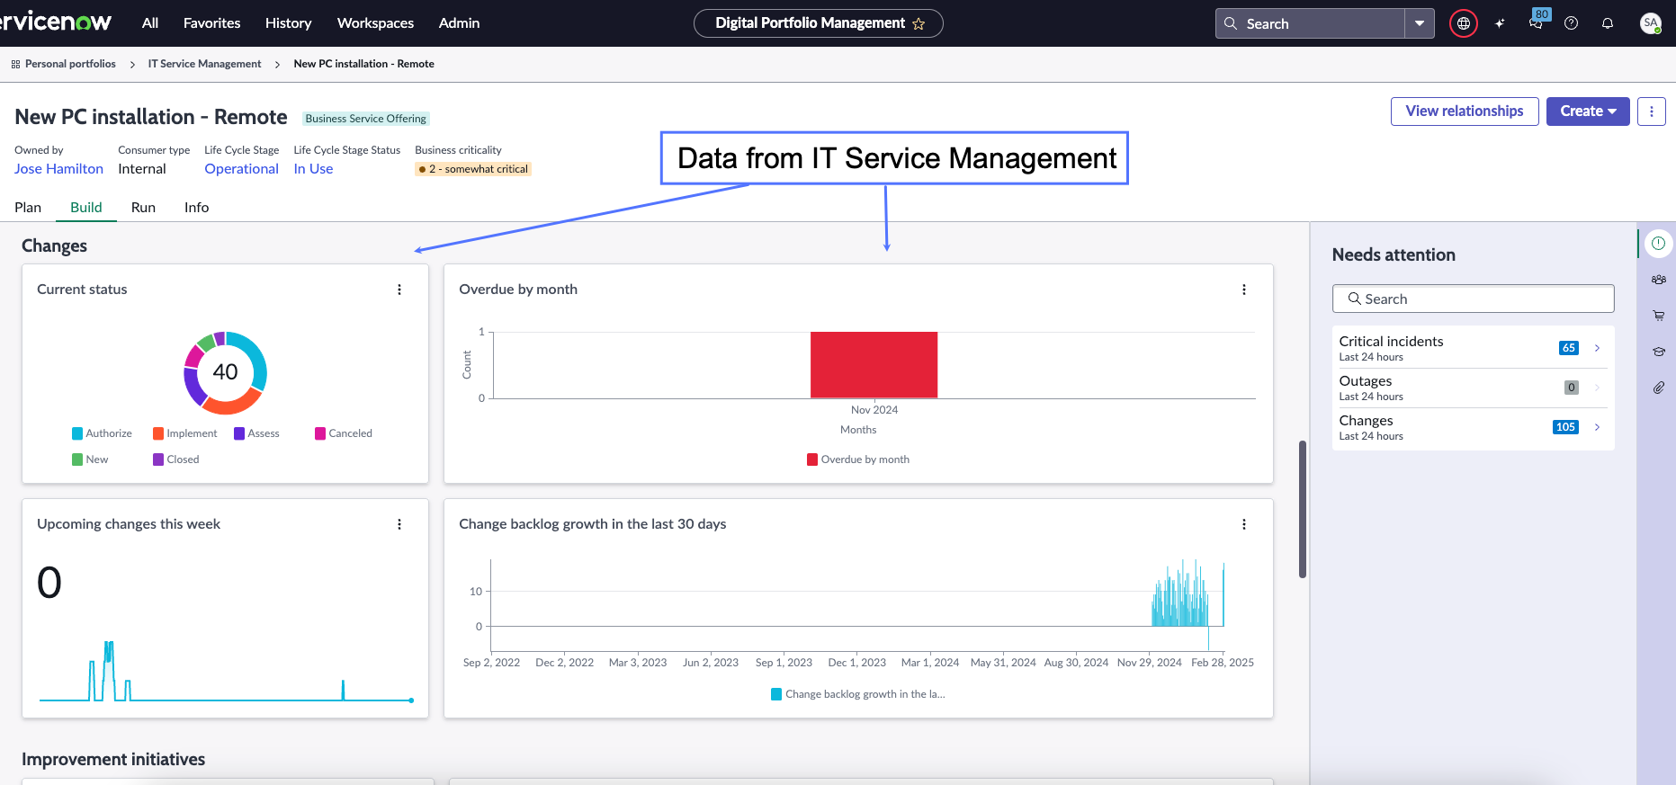The image size is (1676, 785).
Task: Switch to the Info tab
Action: 196,208
